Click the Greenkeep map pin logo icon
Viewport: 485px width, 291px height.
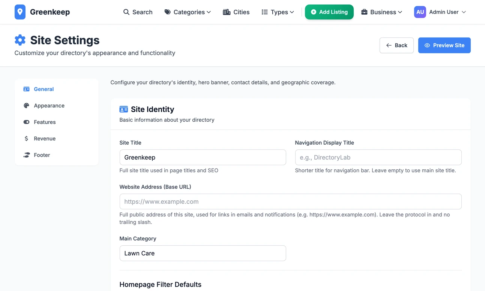(x=20, y=12)
